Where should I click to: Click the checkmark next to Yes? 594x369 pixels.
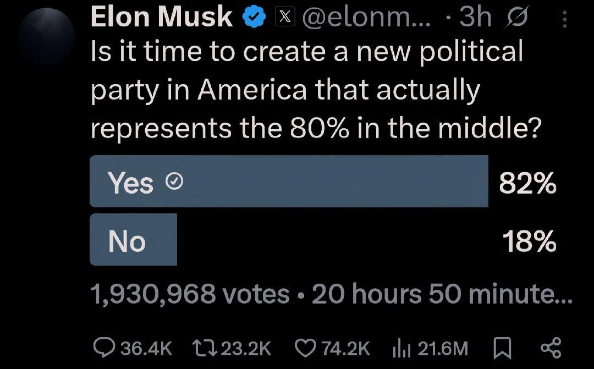174,182
